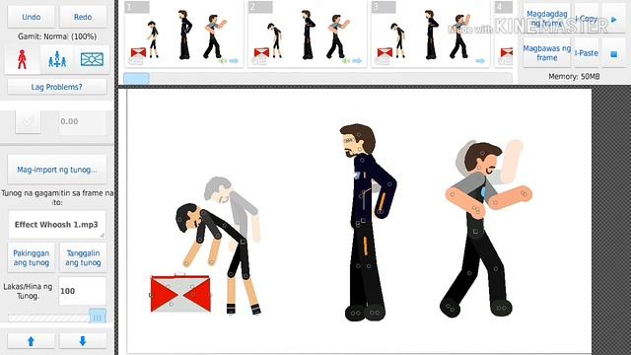
Task: Click the timeline horizontal scrollbar thumb
Action: pyautogui.click(x=136, y=79)
